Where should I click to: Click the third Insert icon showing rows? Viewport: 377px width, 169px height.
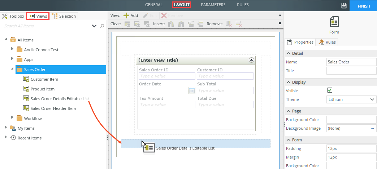pyautogui.click(x=191, y=24)
